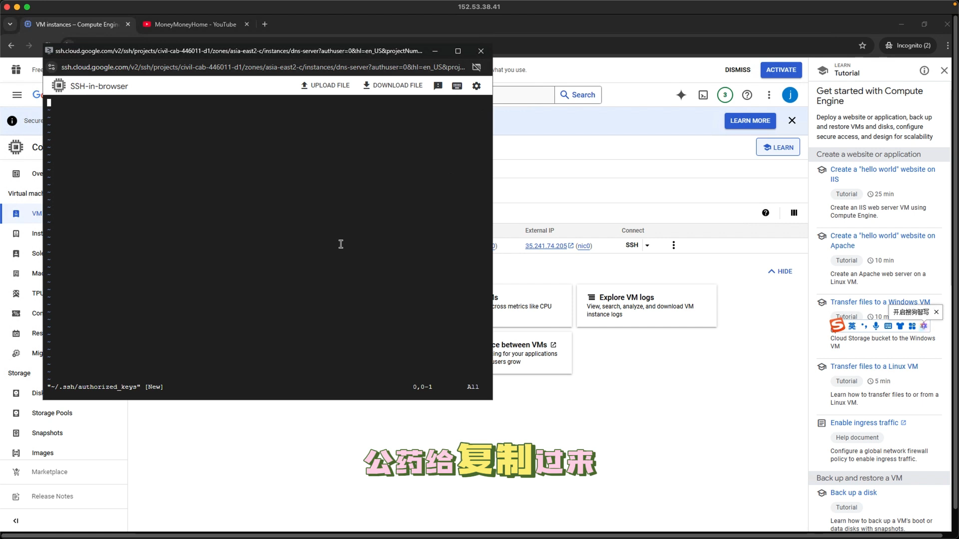Open hello world website on Apache tutorial

pyautogui.click(x=883, y=241)
